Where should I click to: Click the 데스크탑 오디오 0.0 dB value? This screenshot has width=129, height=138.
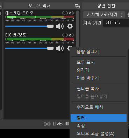coord(68,13)
